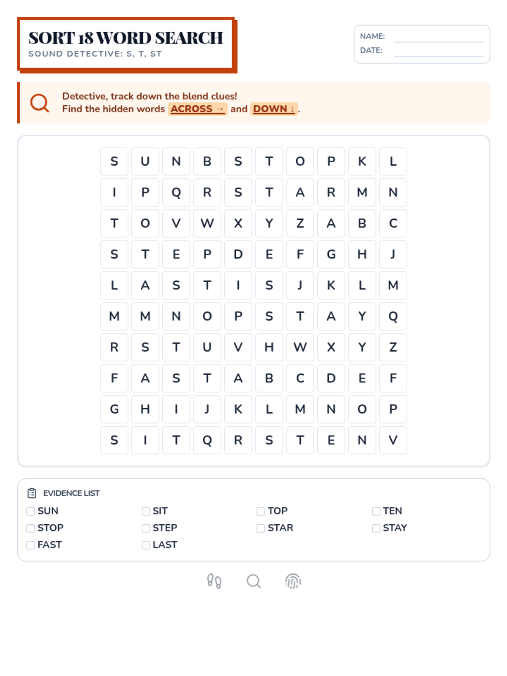Tick the TEN checkbox
This screenshot has height=676, width=507.
pos(376,511)
